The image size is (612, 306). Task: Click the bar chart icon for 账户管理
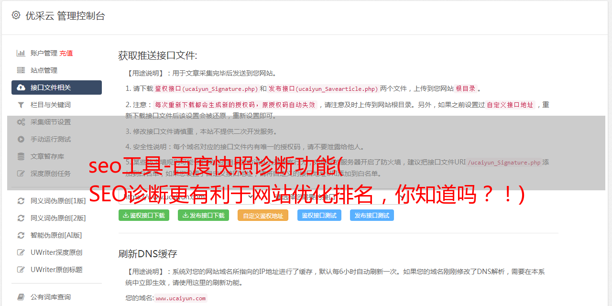point(21,53)
